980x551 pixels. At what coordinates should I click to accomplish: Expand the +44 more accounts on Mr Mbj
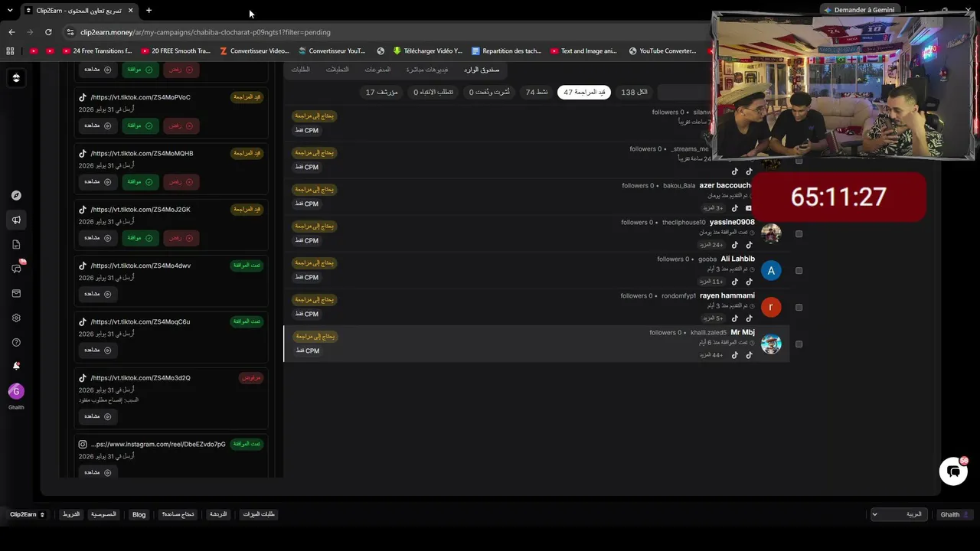(x=711, y=355)
